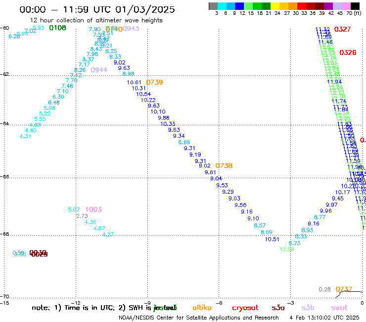Image resolution: width=366 pixels, height=322 pixels.
Task: Select the cyan wave height value 4.36
Action: 91,222
